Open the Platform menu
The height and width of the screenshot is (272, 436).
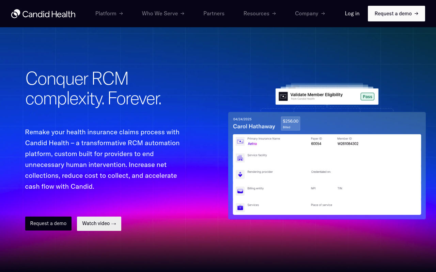tap(109, 14)
